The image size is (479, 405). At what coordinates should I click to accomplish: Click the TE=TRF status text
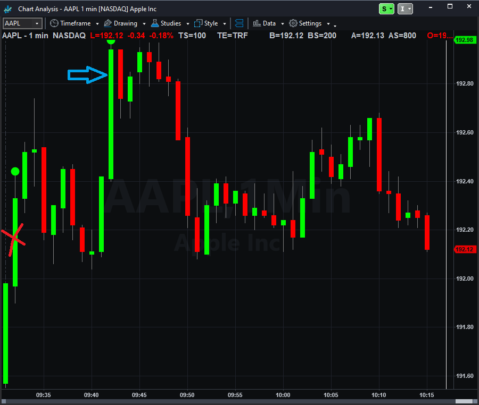[233, 36]
